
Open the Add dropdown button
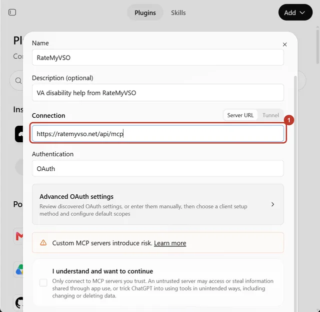click(295, 12)
